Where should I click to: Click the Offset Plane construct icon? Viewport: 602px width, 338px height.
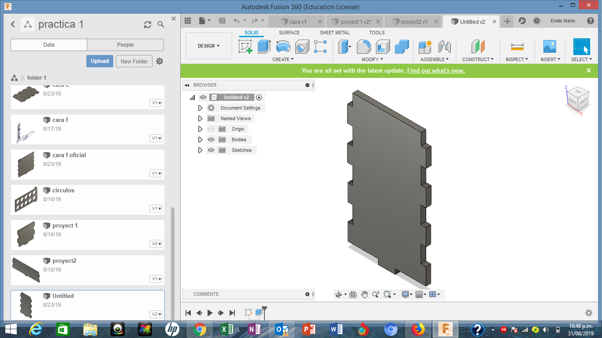[x=478, y=47]
